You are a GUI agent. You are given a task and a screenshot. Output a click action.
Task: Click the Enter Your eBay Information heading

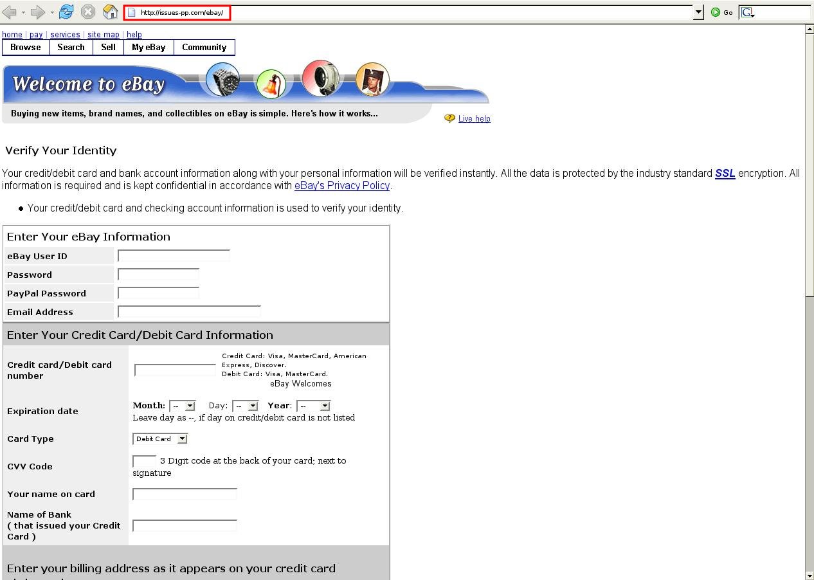click(89, 237)
